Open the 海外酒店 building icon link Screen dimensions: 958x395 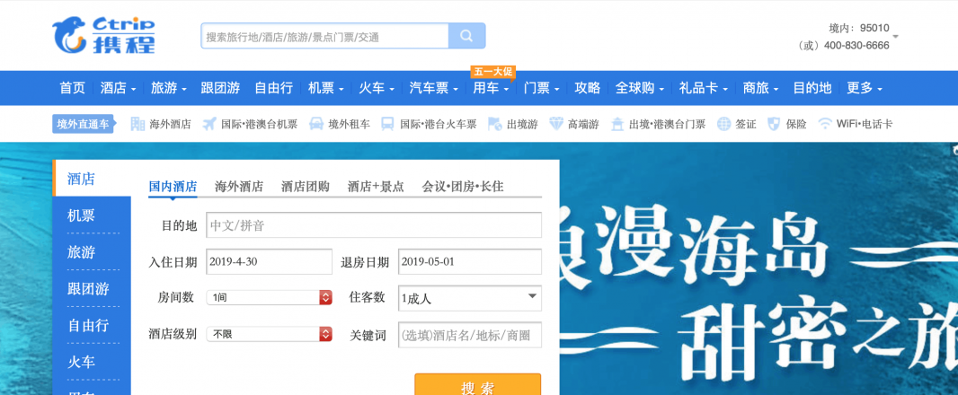coord(137,124)
